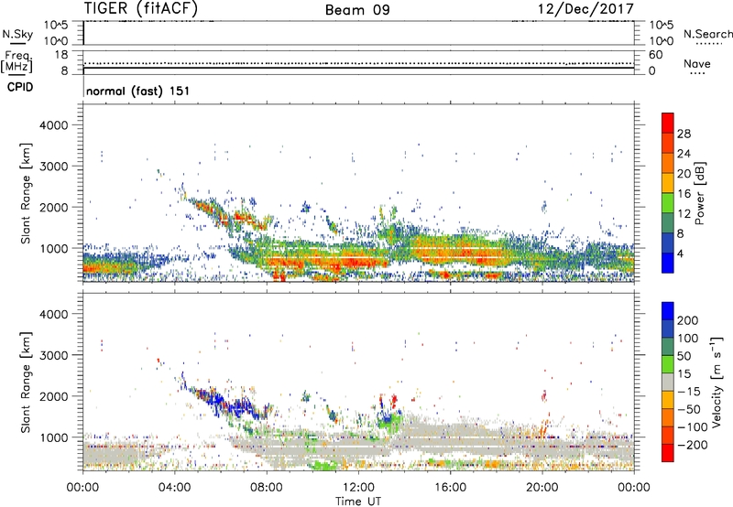This screenshot has width=733, height=507.
Task: Click the "20:00" time axis label
Action: tap(542, 488)
